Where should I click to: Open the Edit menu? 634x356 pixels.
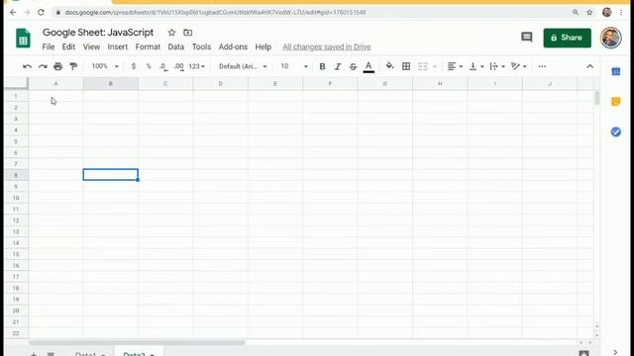(x=68, y=46)
